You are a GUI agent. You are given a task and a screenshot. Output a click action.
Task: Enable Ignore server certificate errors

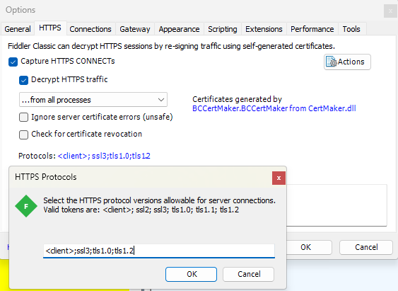coord(23,117)
